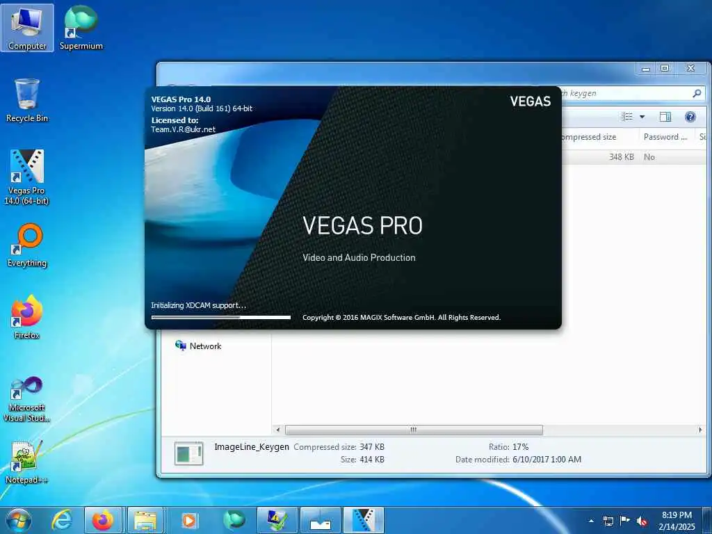Image resolution: width=712 pixels, height=534 pixels.
Task: Select the 348 KB file row cell
Action: [x=621, y=156]
